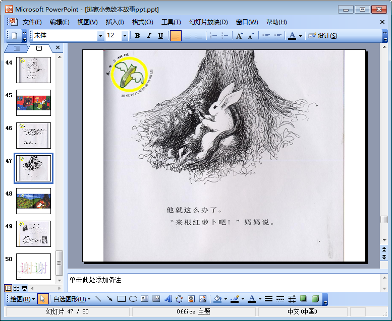Select slide 44 thumbnail
This screenshot has height=321, width=392.
pyautogui.click(x=33, y=70)
